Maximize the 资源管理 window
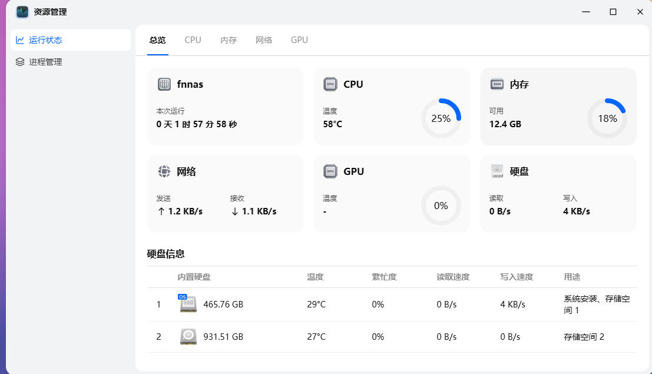Image resolution: width=652 pixels, height=374 pixels. point(613,12)
